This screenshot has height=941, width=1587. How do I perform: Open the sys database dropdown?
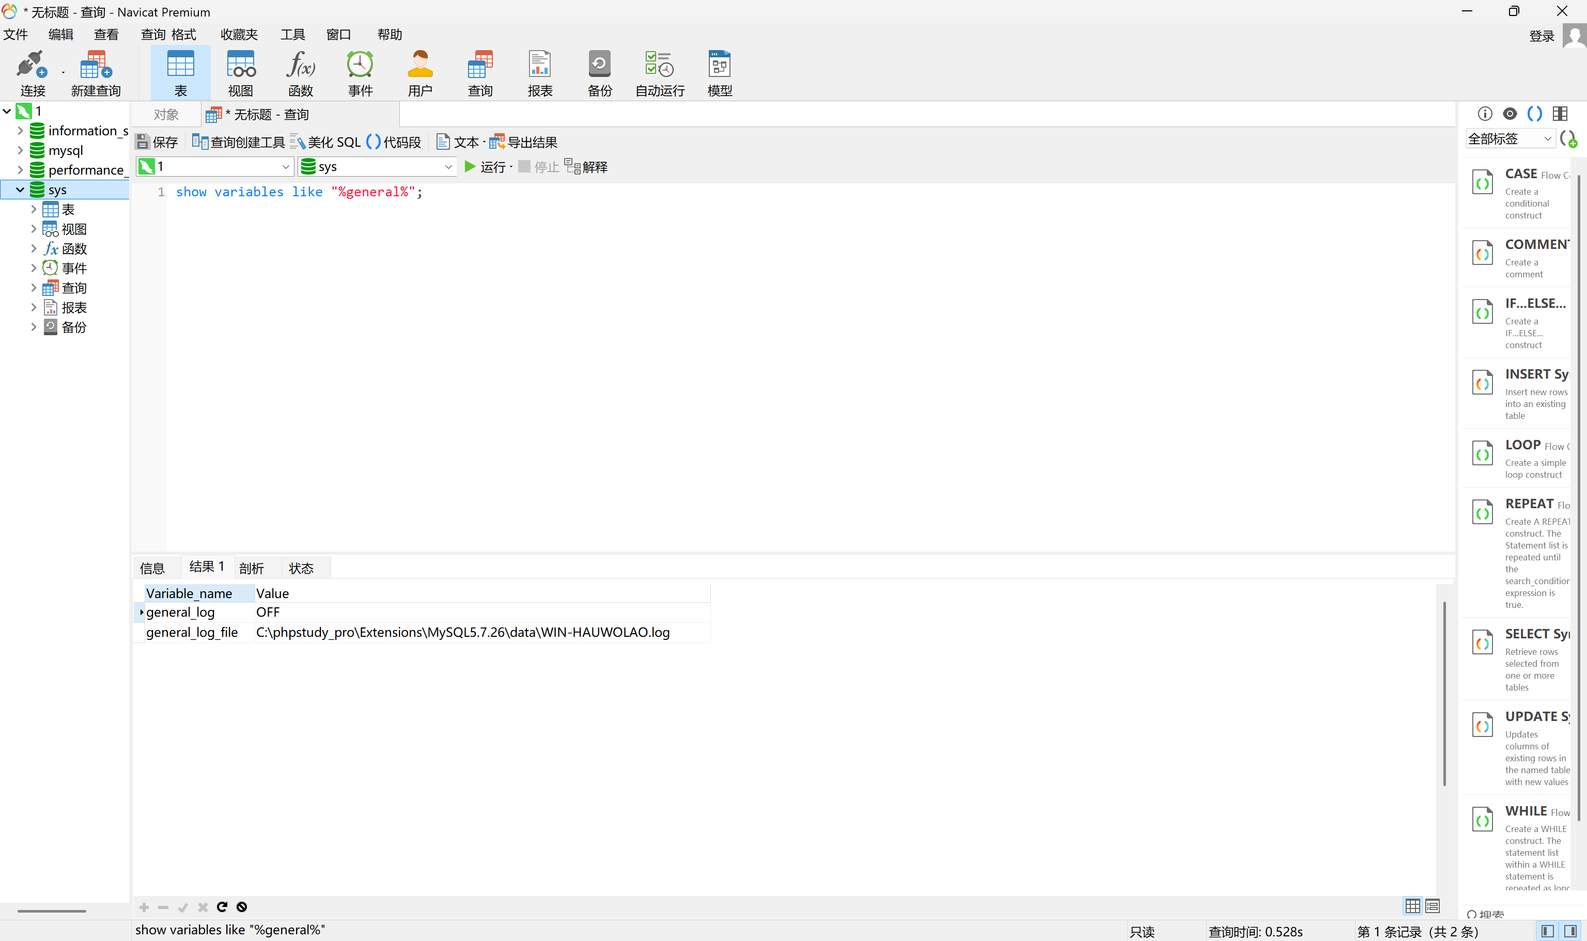pos(448,167)
